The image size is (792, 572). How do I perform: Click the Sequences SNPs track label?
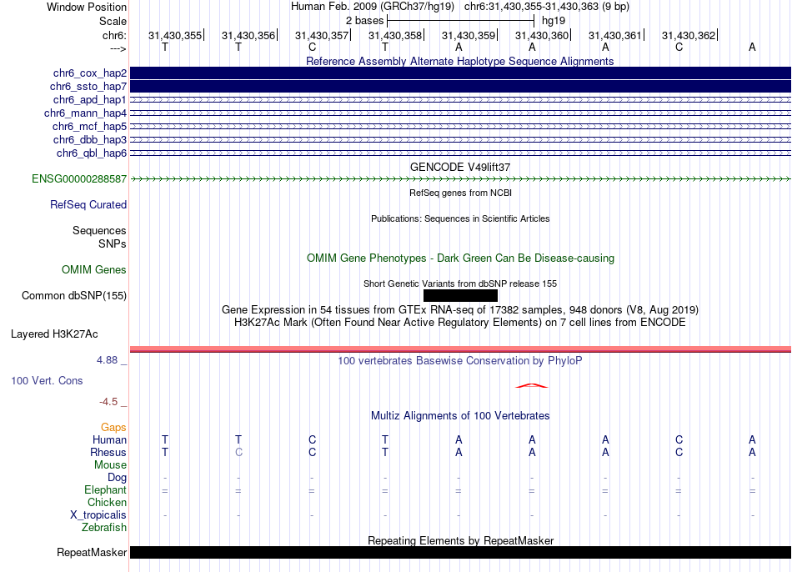99,237
